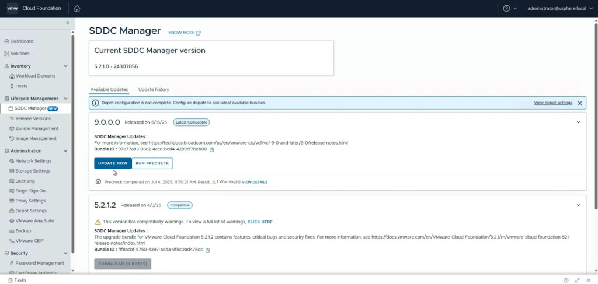Switch to the Update history tab
The width and height of the screenshot is (598, 284).
154,89
